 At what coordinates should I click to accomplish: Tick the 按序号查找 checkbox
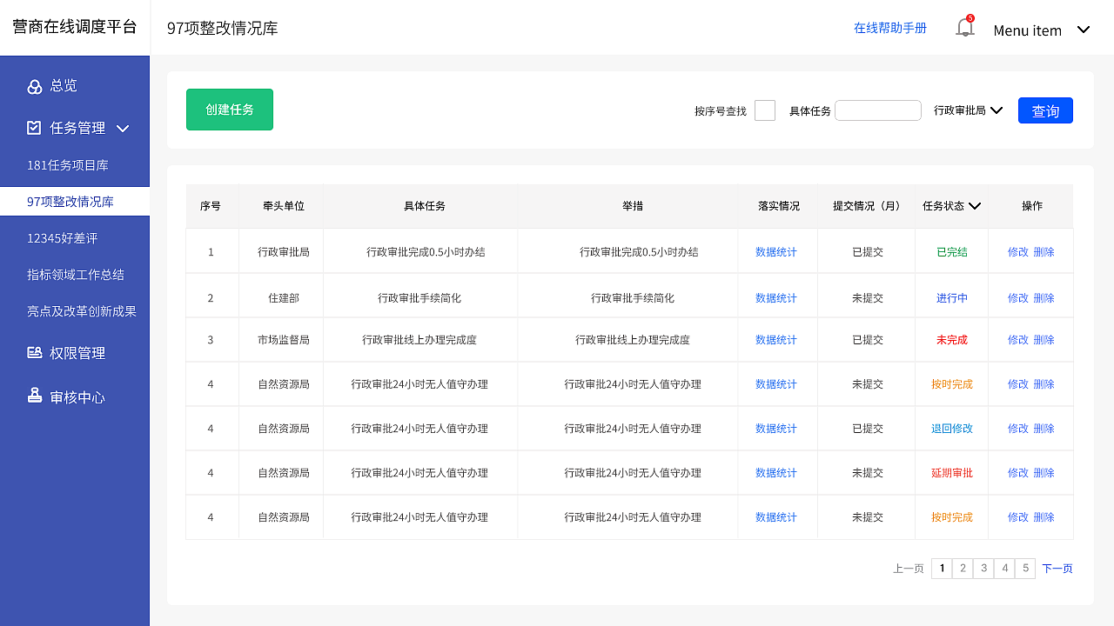tap(765, 110)
